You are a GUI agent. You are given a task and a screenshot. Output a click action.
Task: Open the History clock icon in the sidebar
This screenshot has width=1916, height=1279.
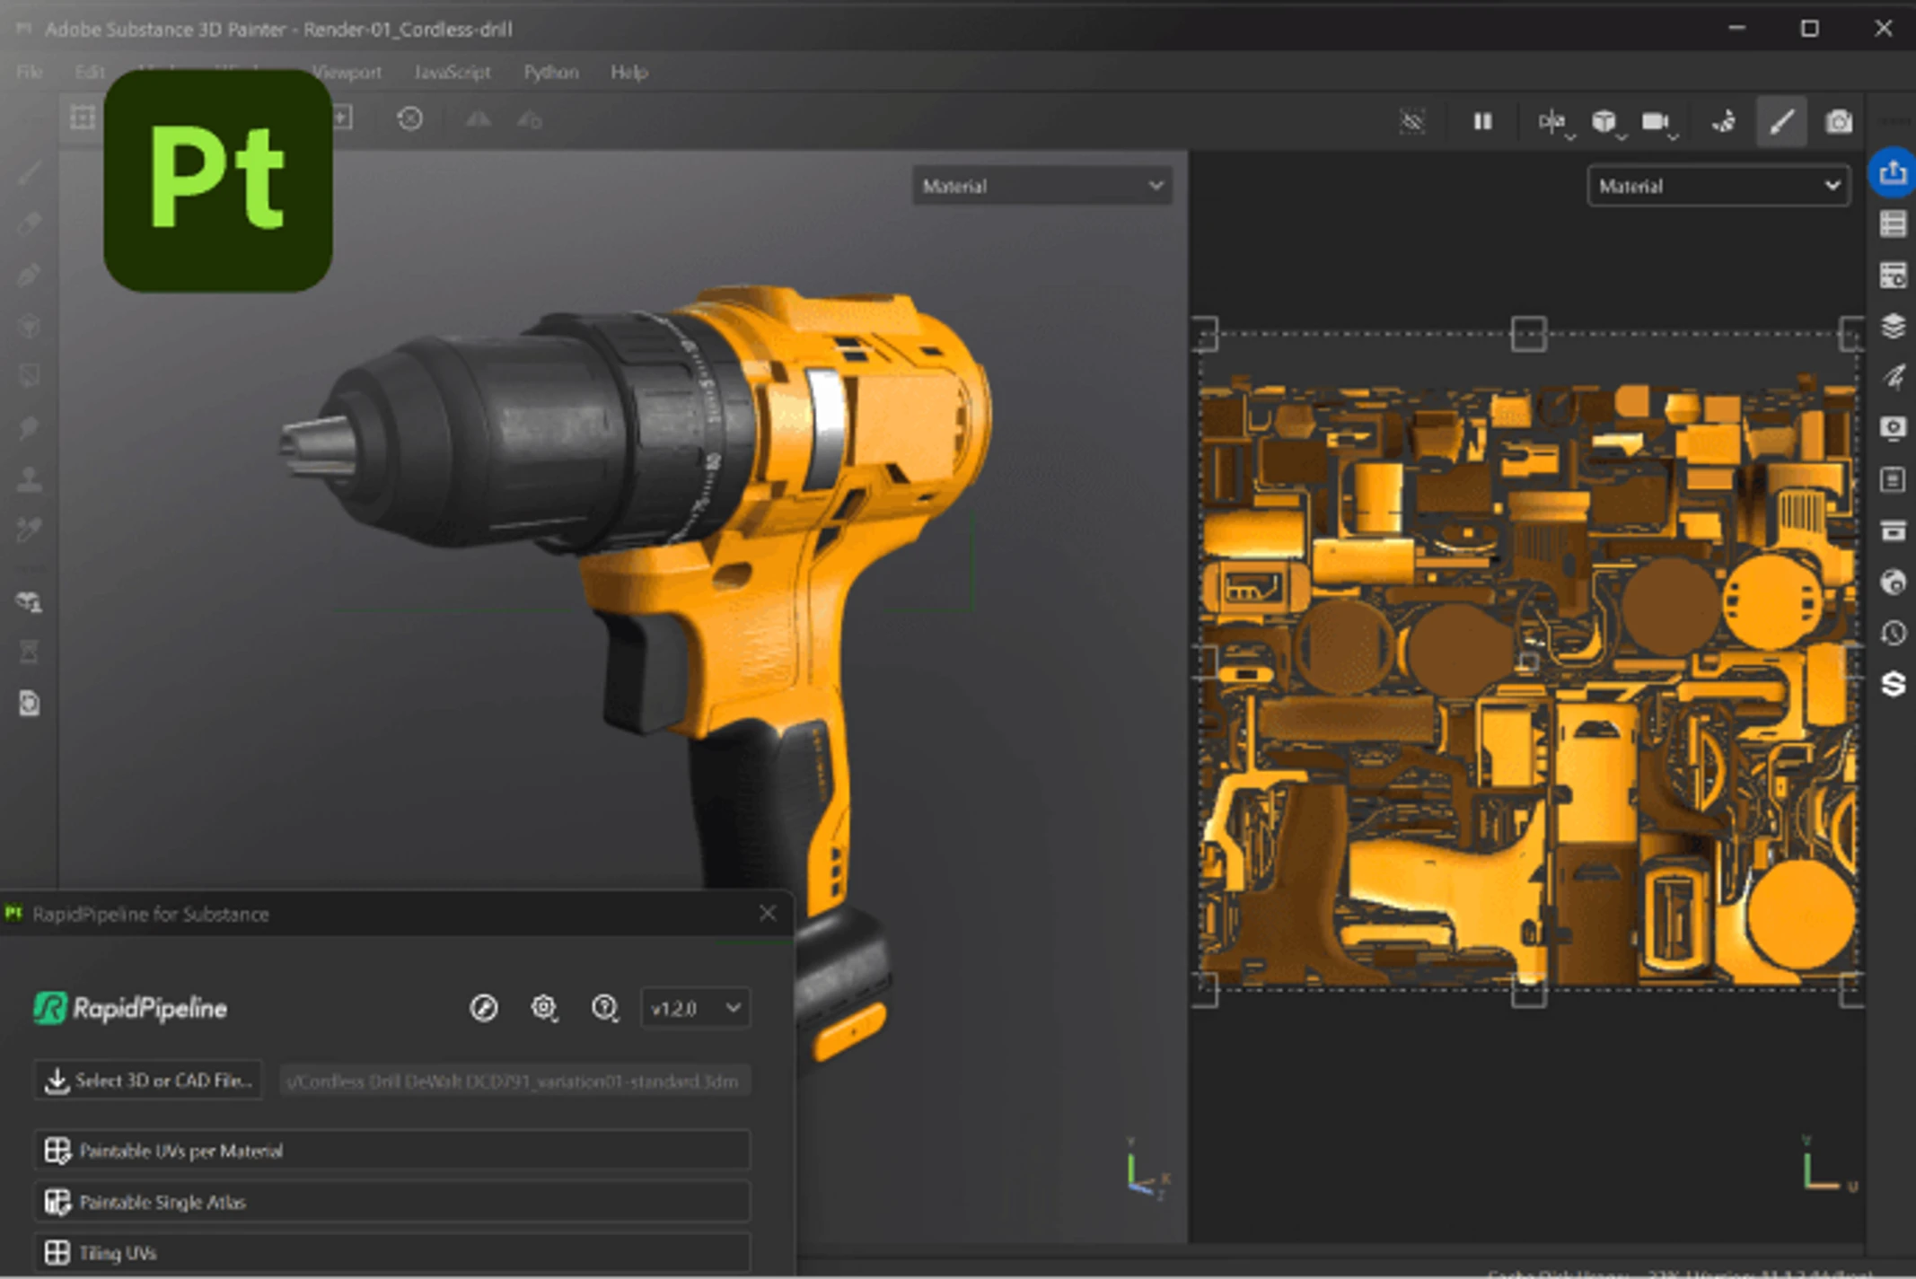(1893, 634)
